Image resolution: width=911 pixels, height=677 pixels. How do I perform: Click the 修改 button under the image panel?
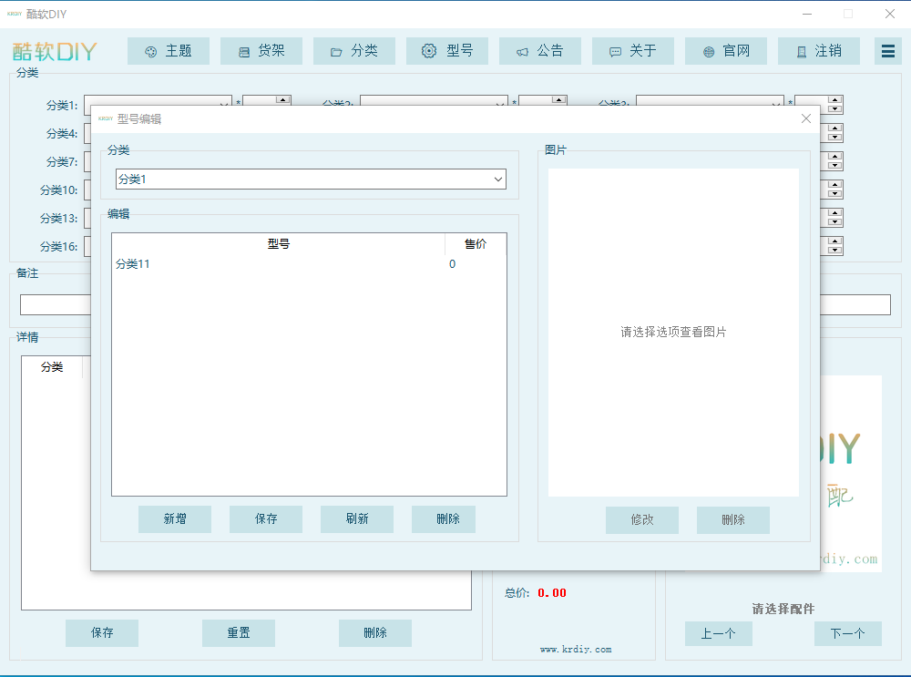point(642,520)
